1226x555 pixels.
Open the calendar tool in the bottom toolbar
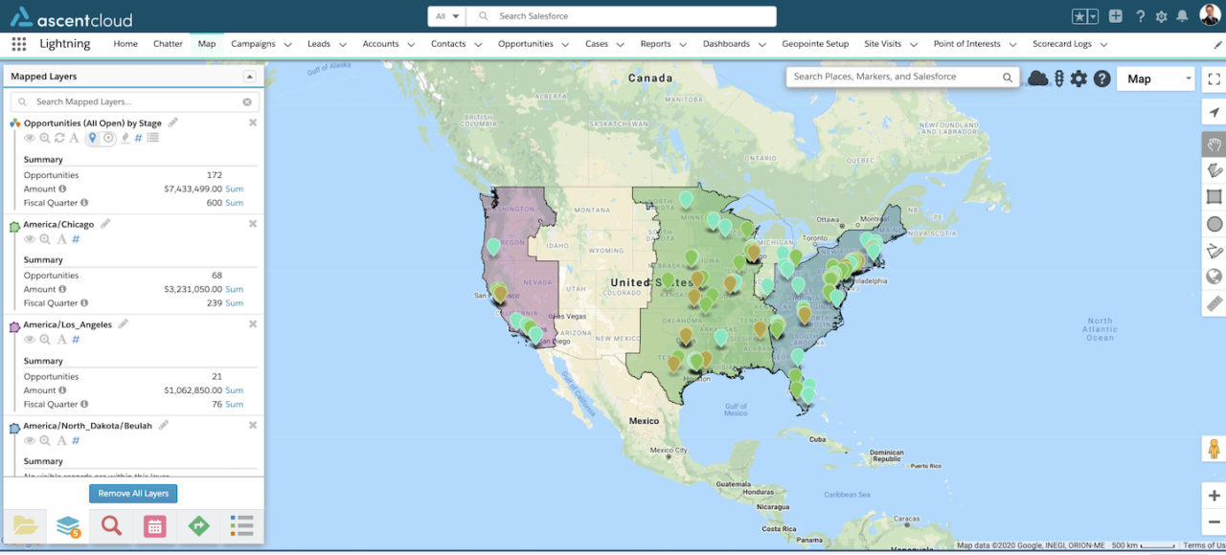click(154, 525)
